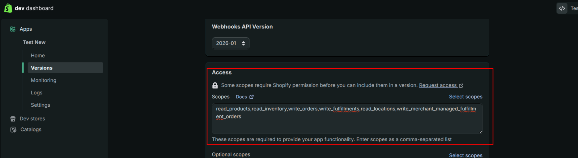Click external link icon beside Docs
The width and height of the screenshot is (578, 158).
tap(252, 97)
